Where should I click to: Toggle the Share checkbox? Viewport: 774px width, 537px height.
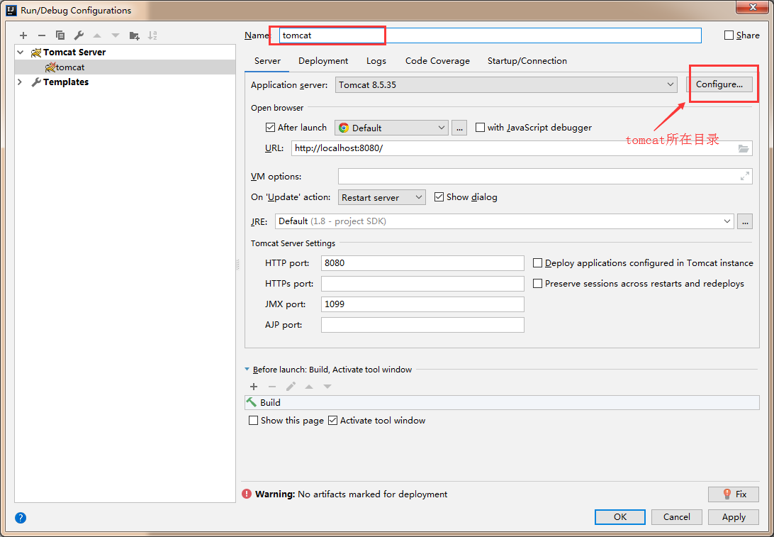tap(729, 35)
